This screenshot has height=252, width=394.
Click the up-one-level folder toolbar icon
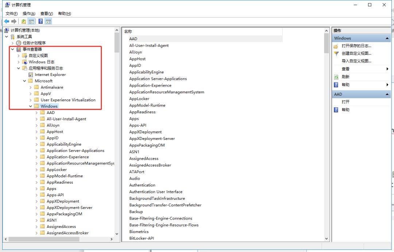click(x=24, y=22)
